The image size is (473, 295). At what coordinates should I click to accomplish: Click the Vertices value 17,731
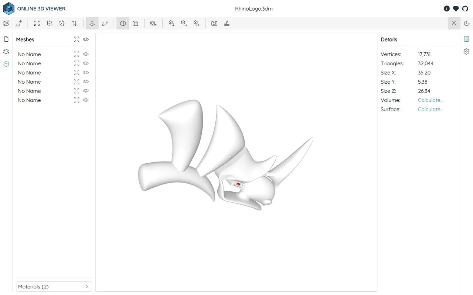(x=424, y=54)
